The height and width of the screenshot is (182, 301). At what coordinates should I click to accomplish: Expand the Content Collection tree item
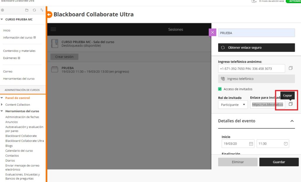2,105
